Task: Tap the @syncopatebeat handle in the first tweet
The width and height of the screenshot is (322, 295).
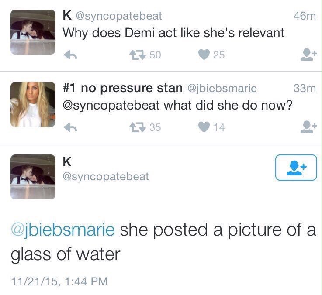Action: tap(119, 16)
